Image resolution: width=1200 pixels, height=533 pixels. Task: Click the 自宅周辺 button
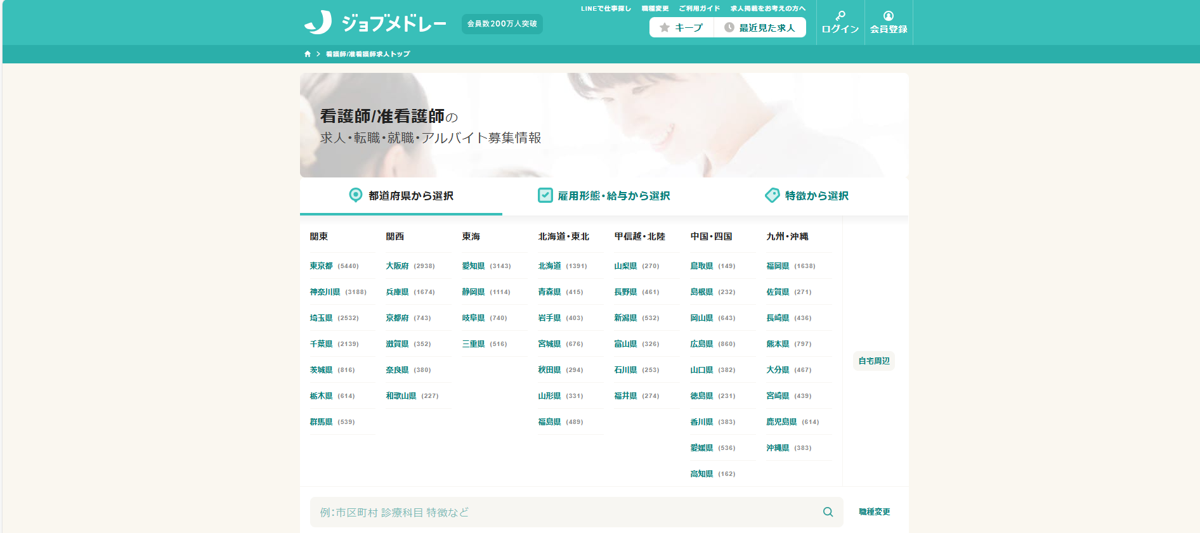(873, 361)
